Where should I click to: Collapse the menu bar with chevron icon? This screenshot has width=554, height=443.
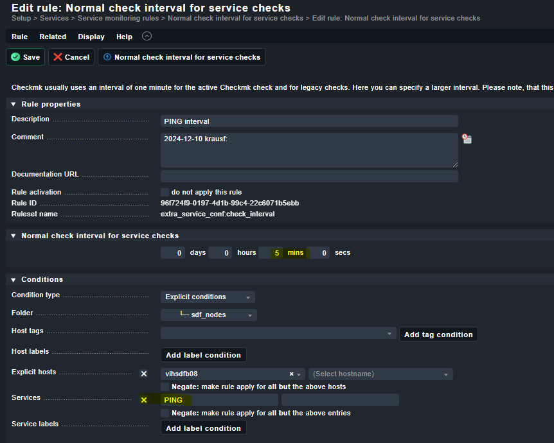pyautogui.click(x=147, y=37)
